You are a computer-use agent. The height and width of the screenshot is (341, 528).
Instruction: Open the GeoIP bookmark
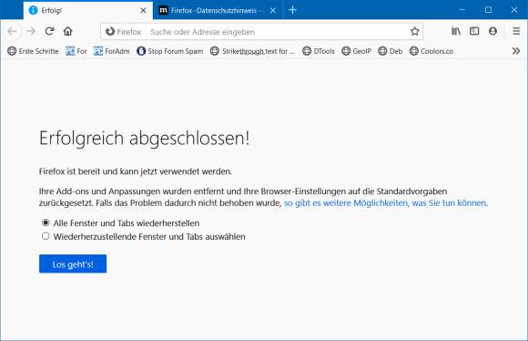[x=356, y=51]
